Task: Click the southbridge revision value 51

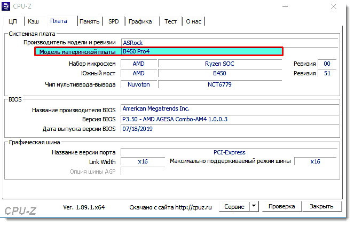Action: [327, 73]
